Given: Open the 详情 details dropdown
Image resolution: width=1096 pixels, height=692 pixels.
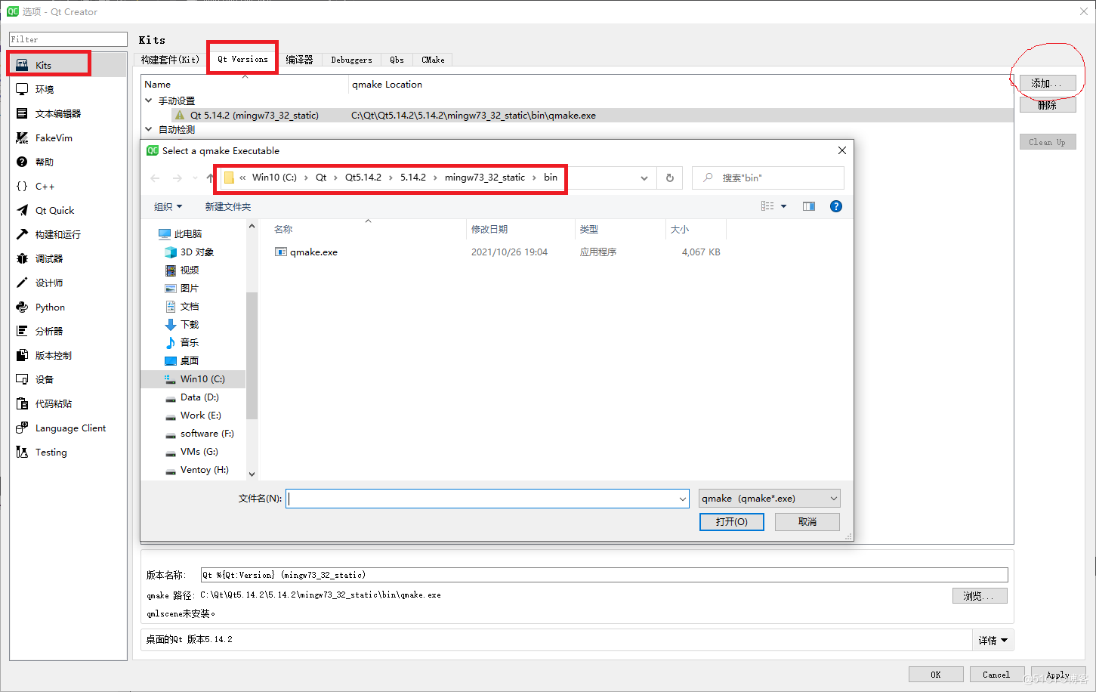Looking at the screenshot, I should [x=993, y=640].
